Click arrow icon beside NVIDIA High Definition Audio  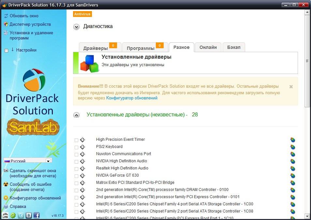coord(82,161)
